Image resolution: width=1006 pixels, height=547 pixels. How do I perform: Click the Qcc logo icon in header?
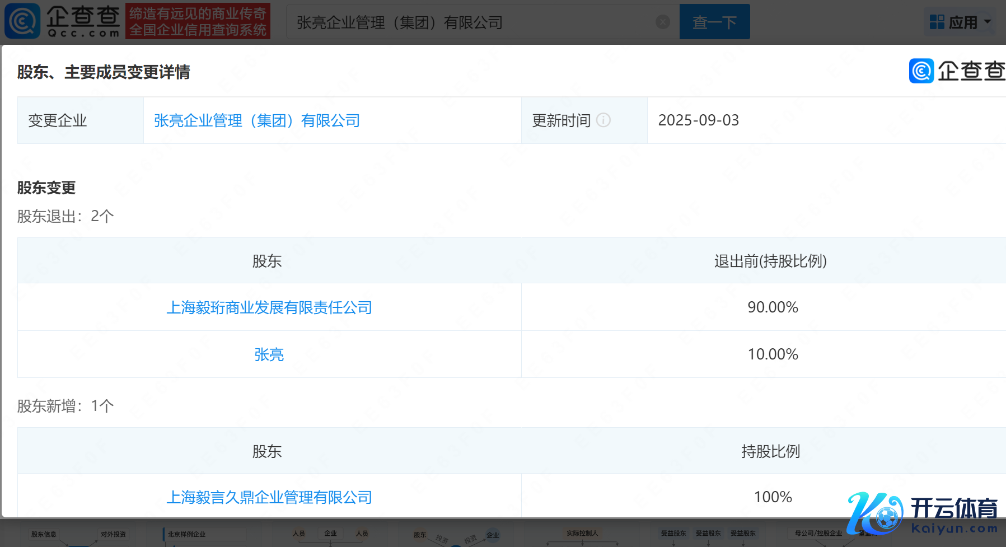click(x=22, y=21)
